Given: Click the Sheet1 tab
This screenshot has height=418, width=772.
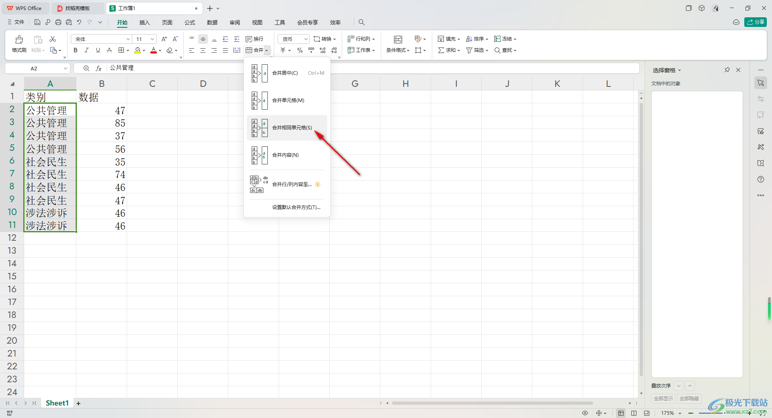Looking at the screenshot, I should point(57,403).
